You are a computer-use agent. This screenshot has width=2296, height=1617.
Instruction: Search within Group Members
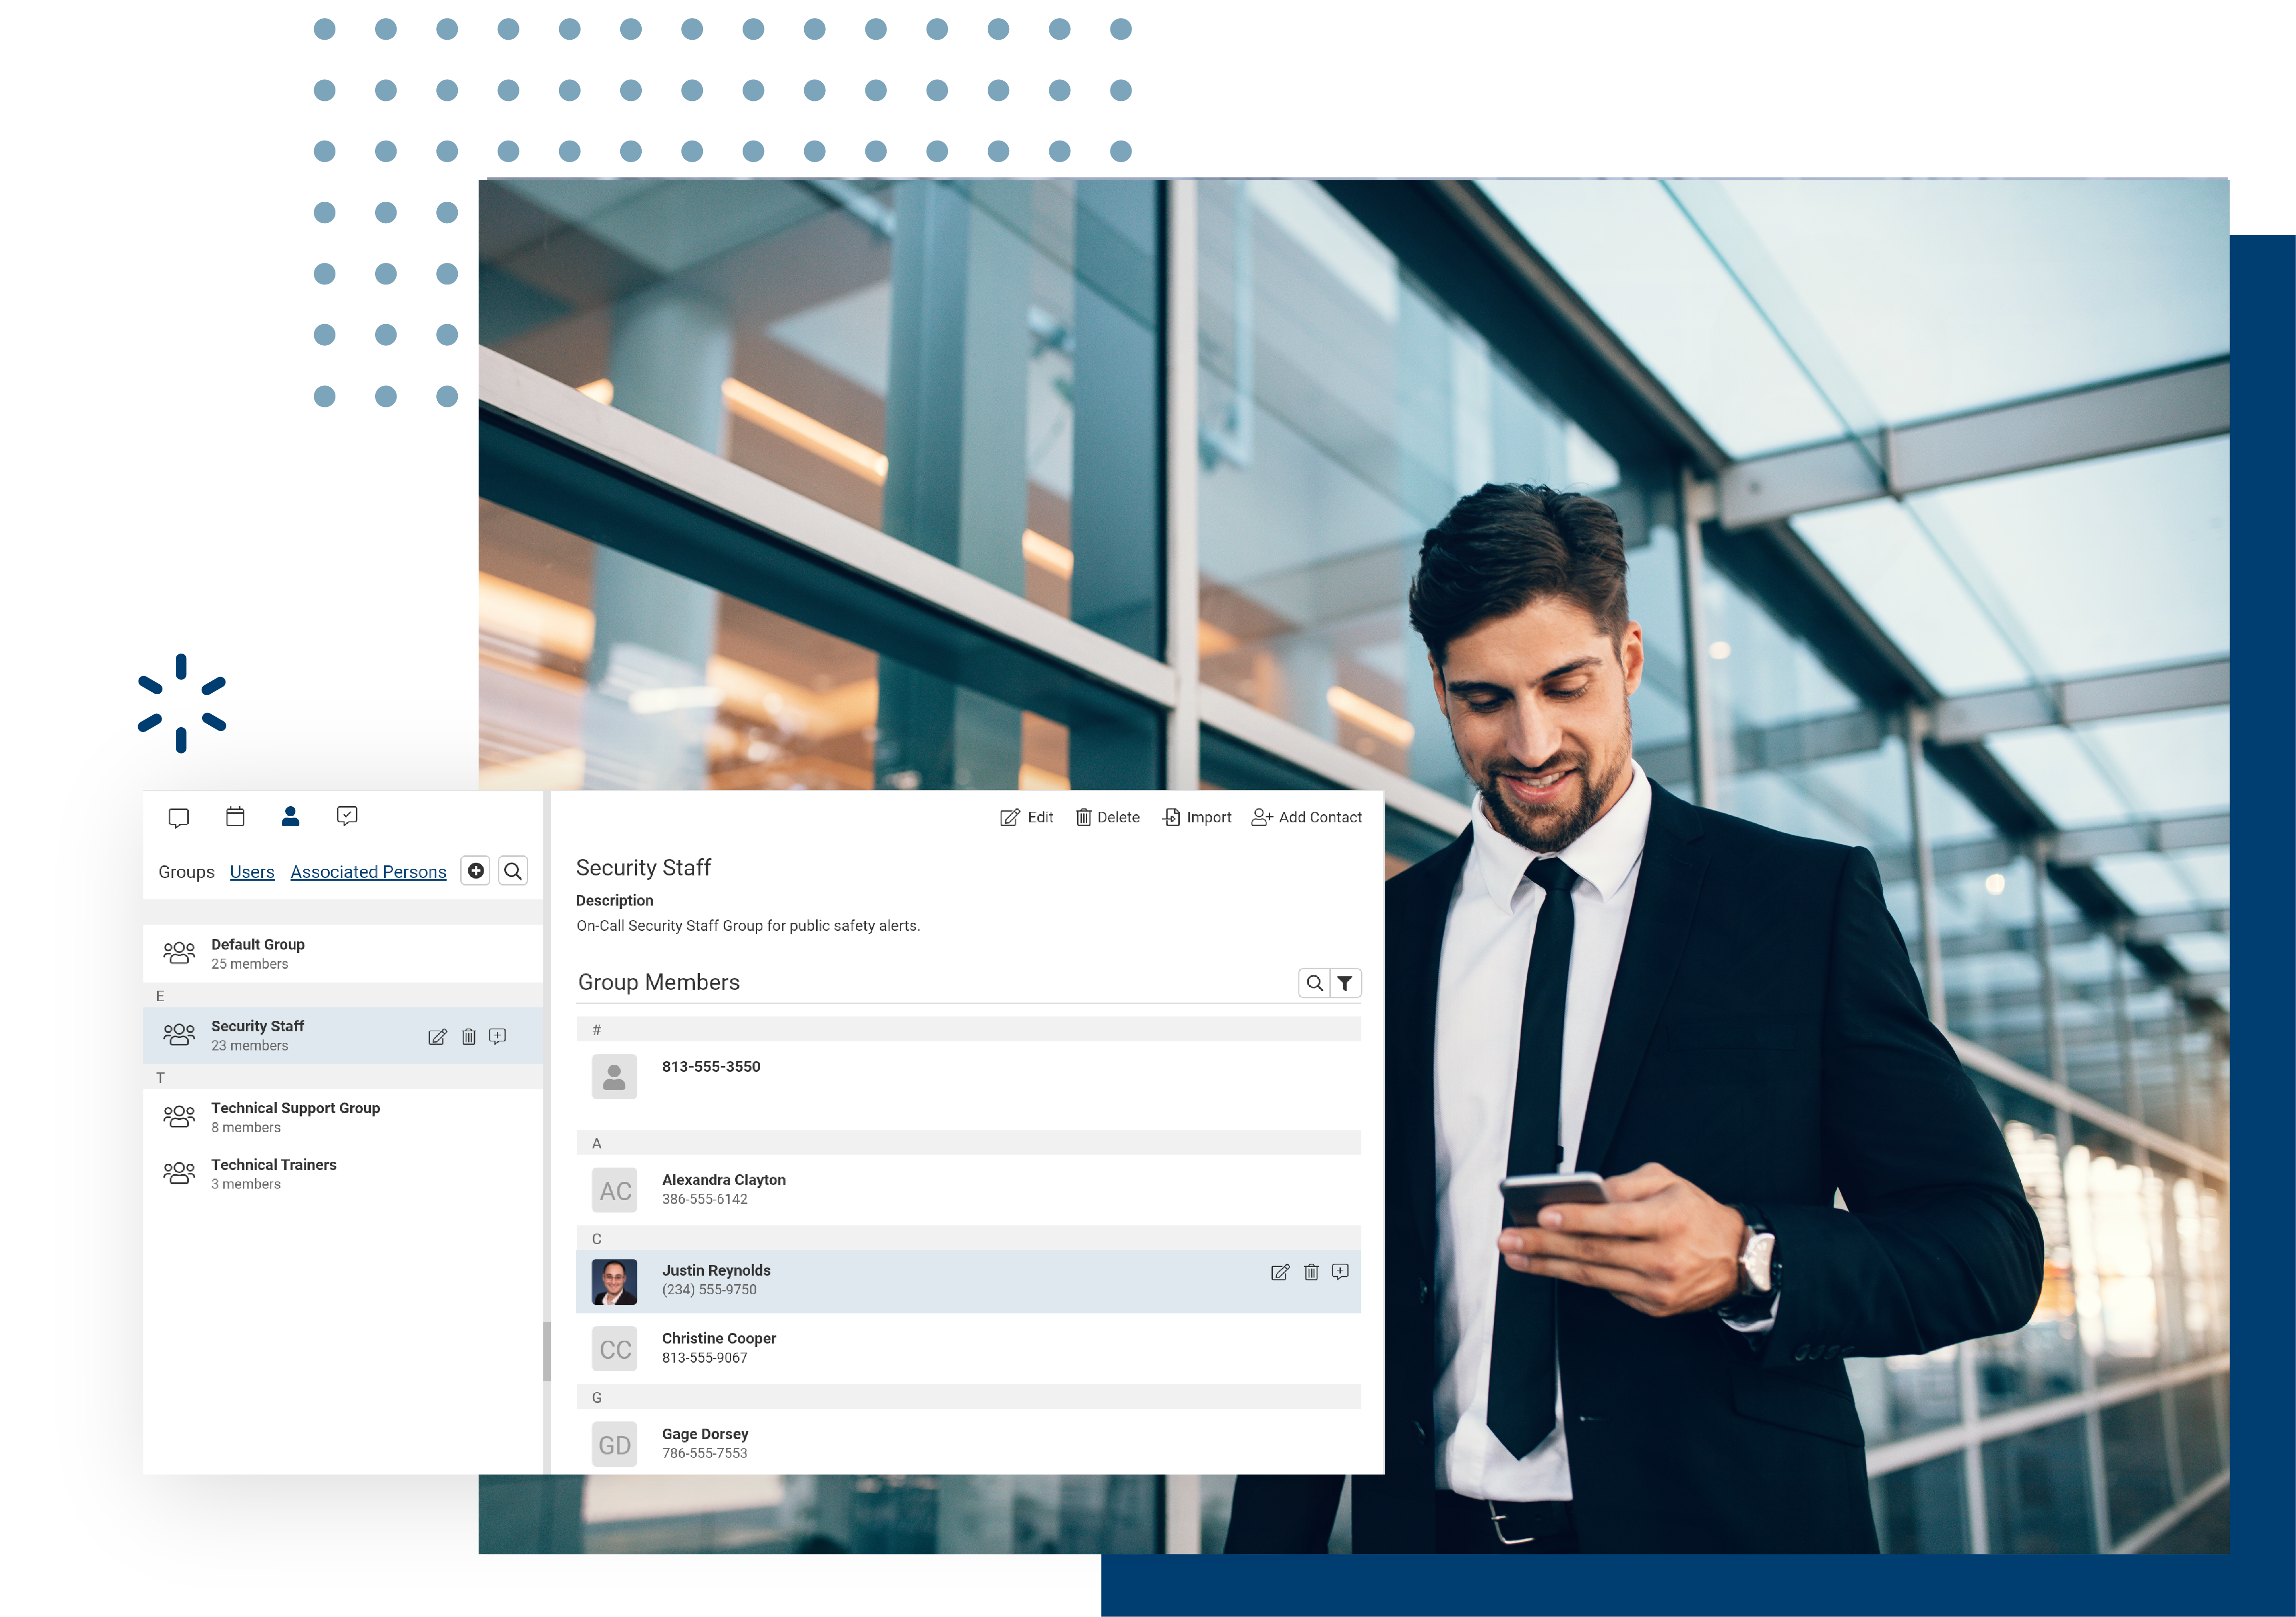coord(1314,983)
